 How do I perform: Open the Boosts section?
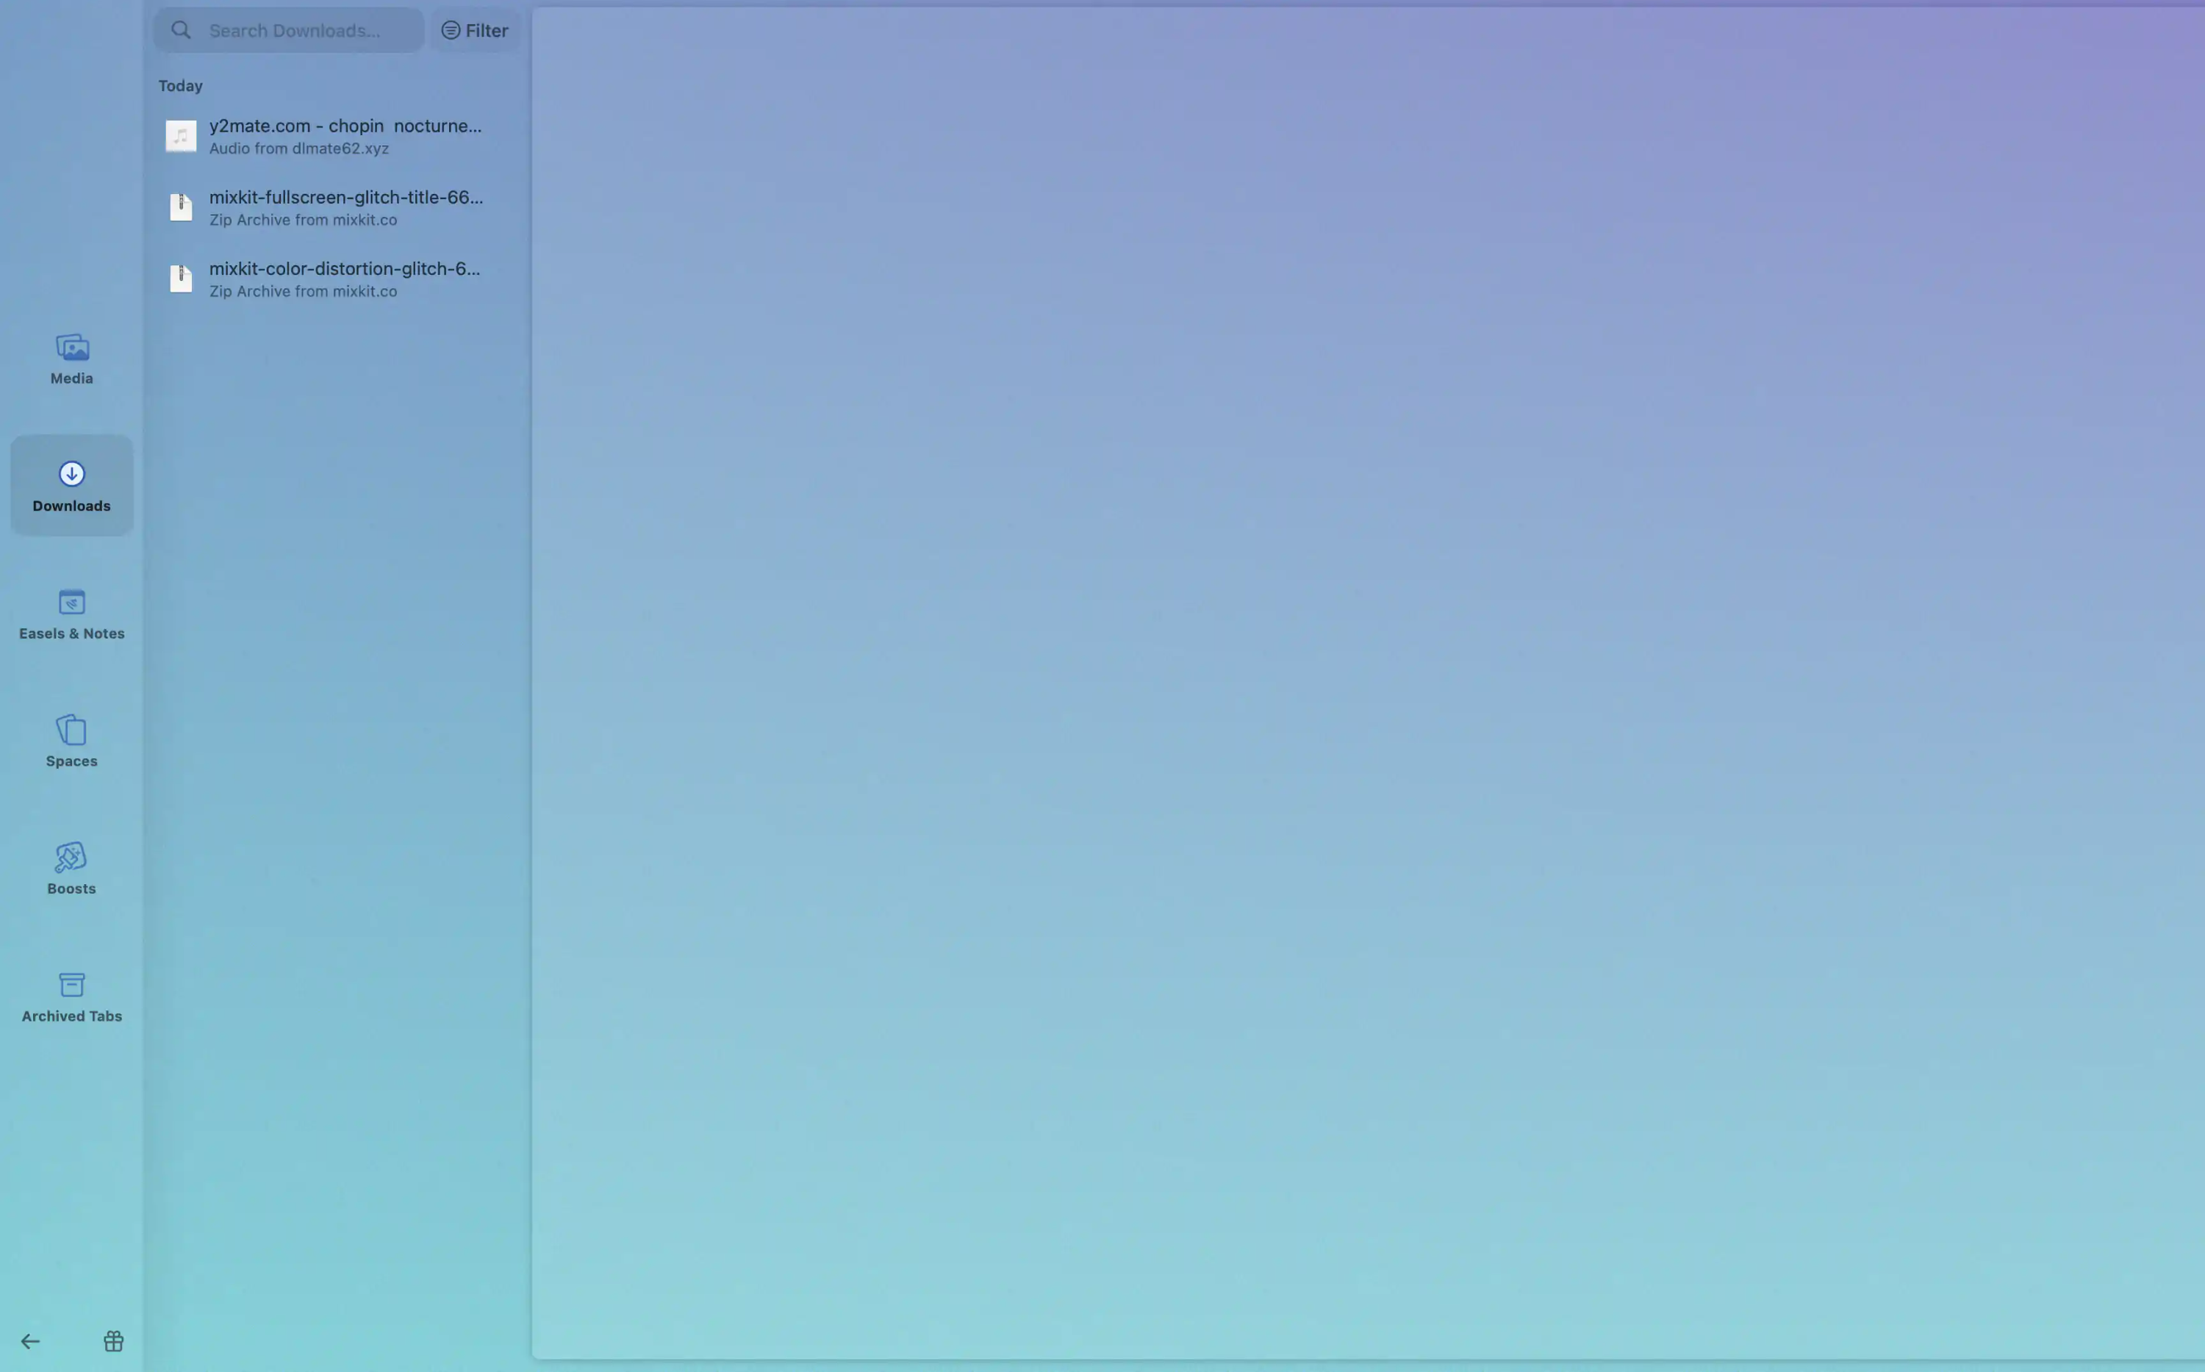[x=72, y=869]
